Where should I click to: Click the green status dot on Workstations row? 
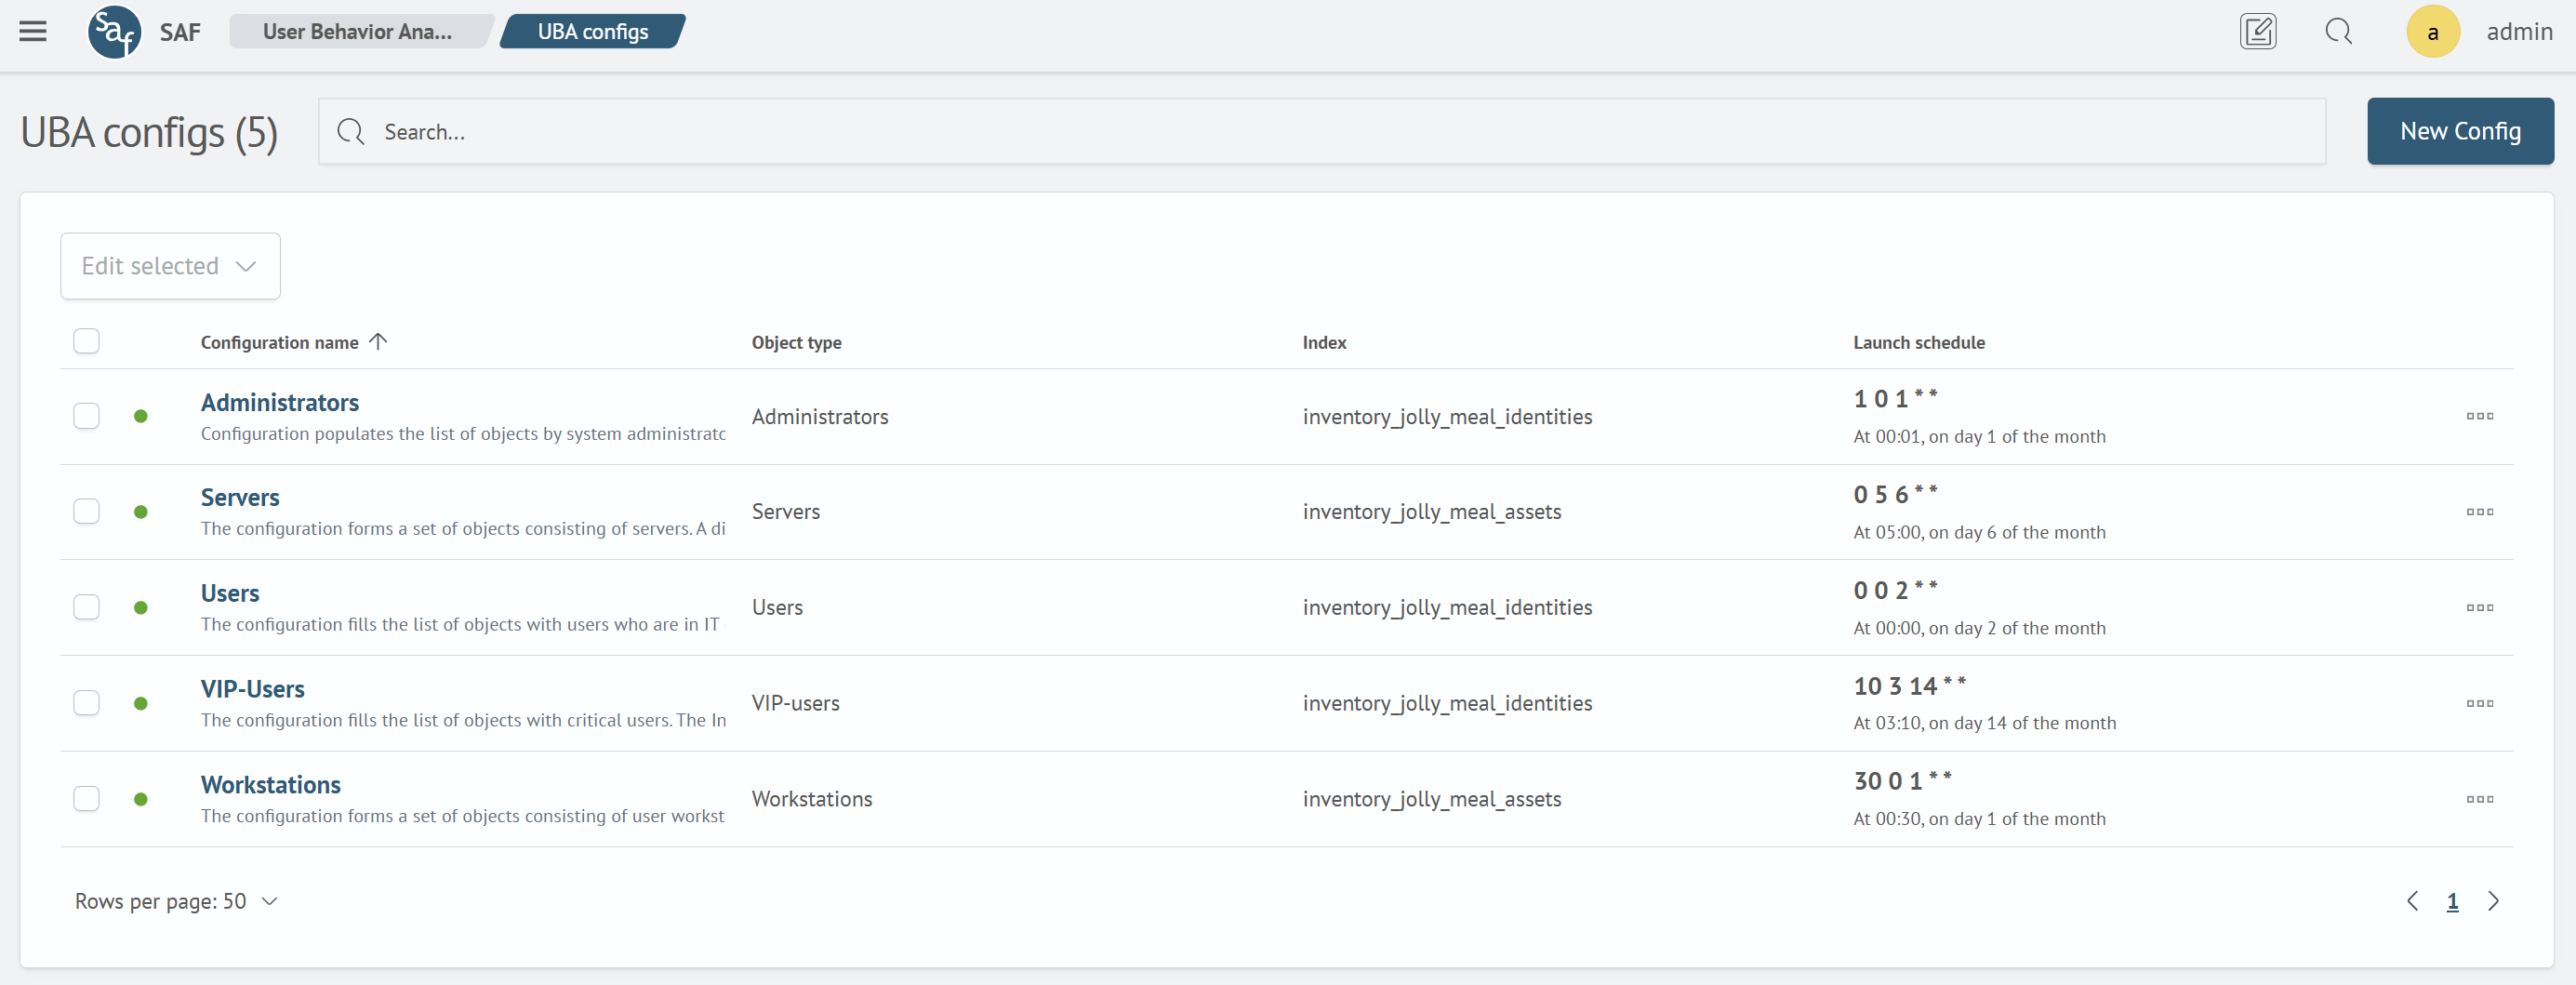142,798
